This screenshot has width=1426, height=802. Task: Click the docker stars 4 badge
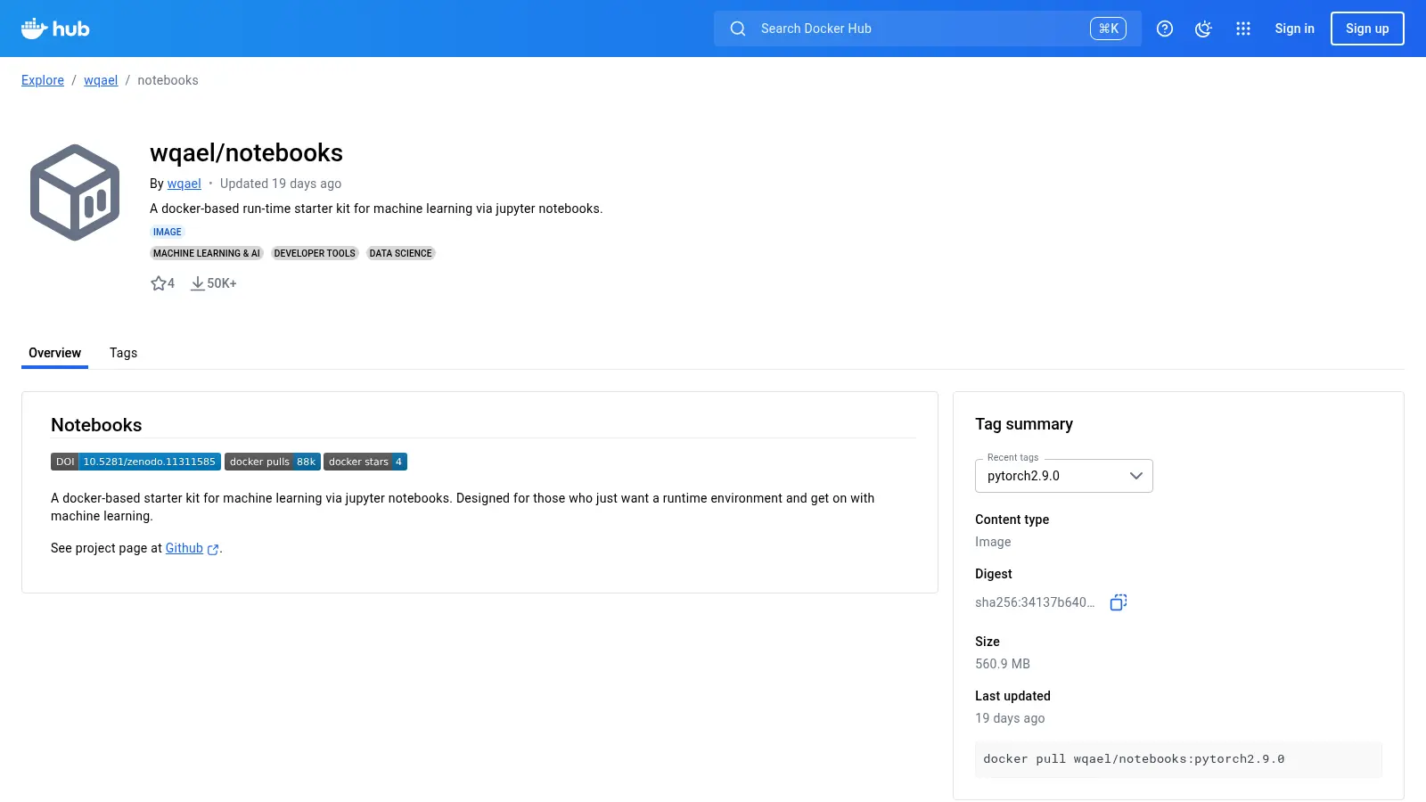click(365, 462)
